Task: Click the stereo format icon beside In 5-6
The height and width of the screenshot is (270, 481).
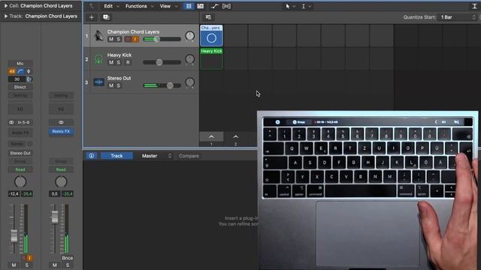Action: tap(11, 122)
